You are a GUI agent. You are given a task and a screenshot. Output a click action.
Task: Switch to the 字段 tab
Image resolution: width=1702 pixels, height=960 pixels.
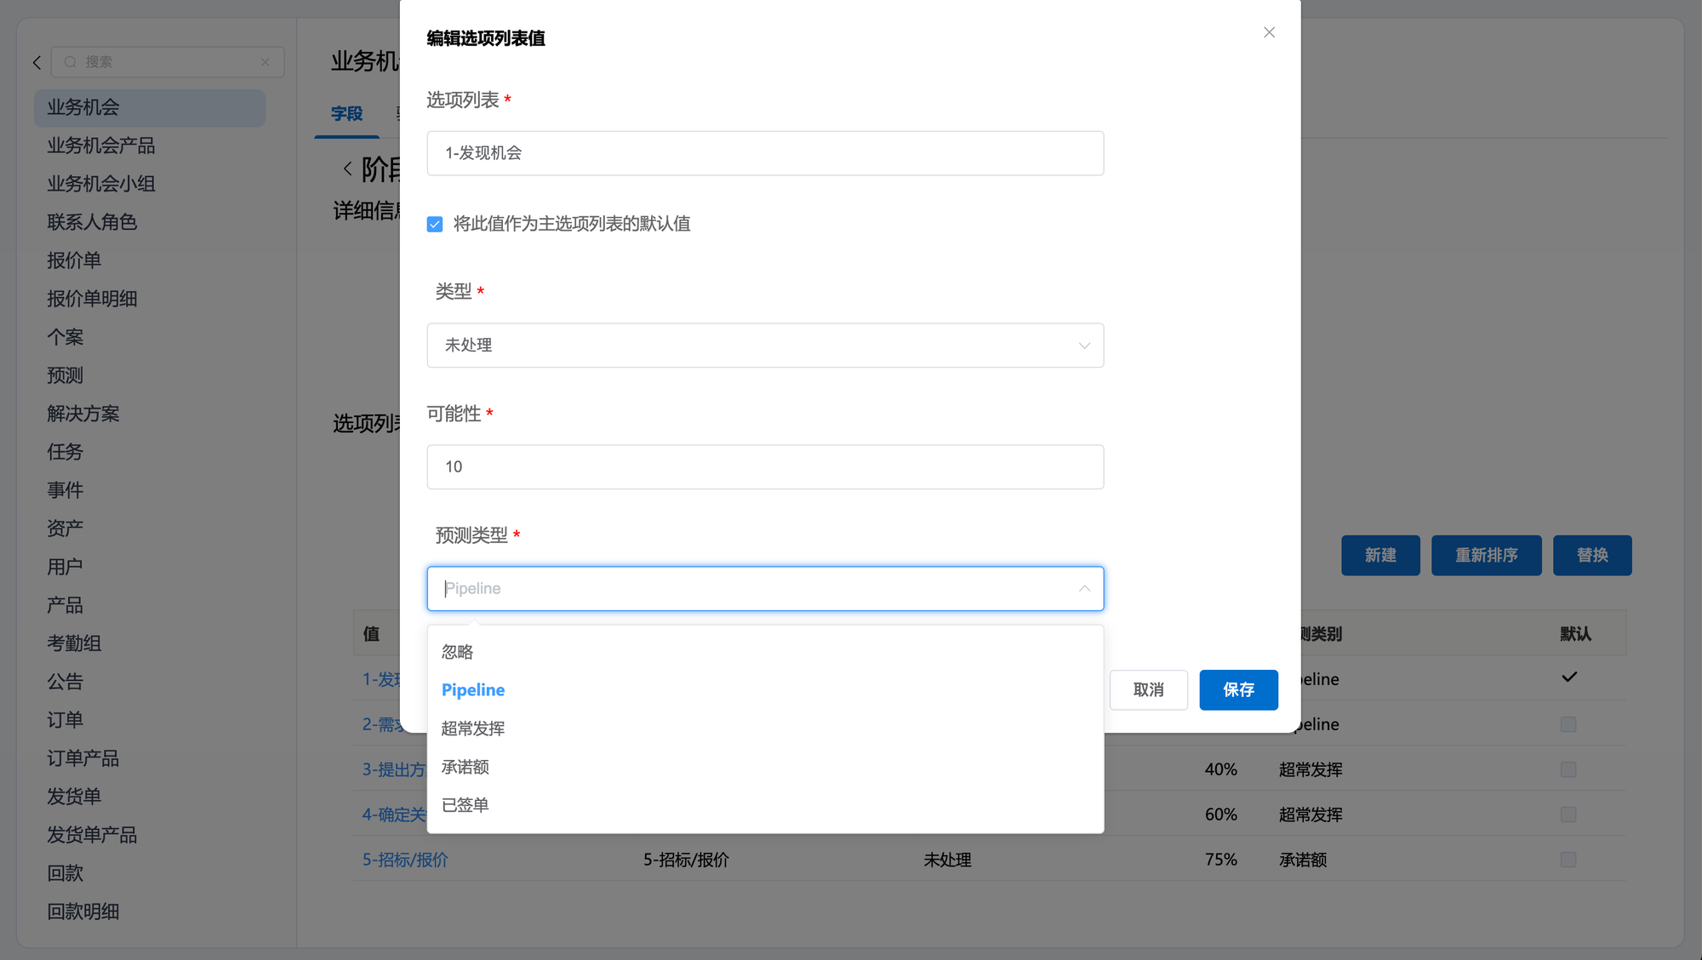(x=347, y=113)
